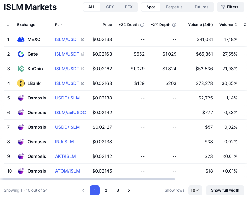
Task: Click the LBank exchange logo
Action: coord(21,83)
